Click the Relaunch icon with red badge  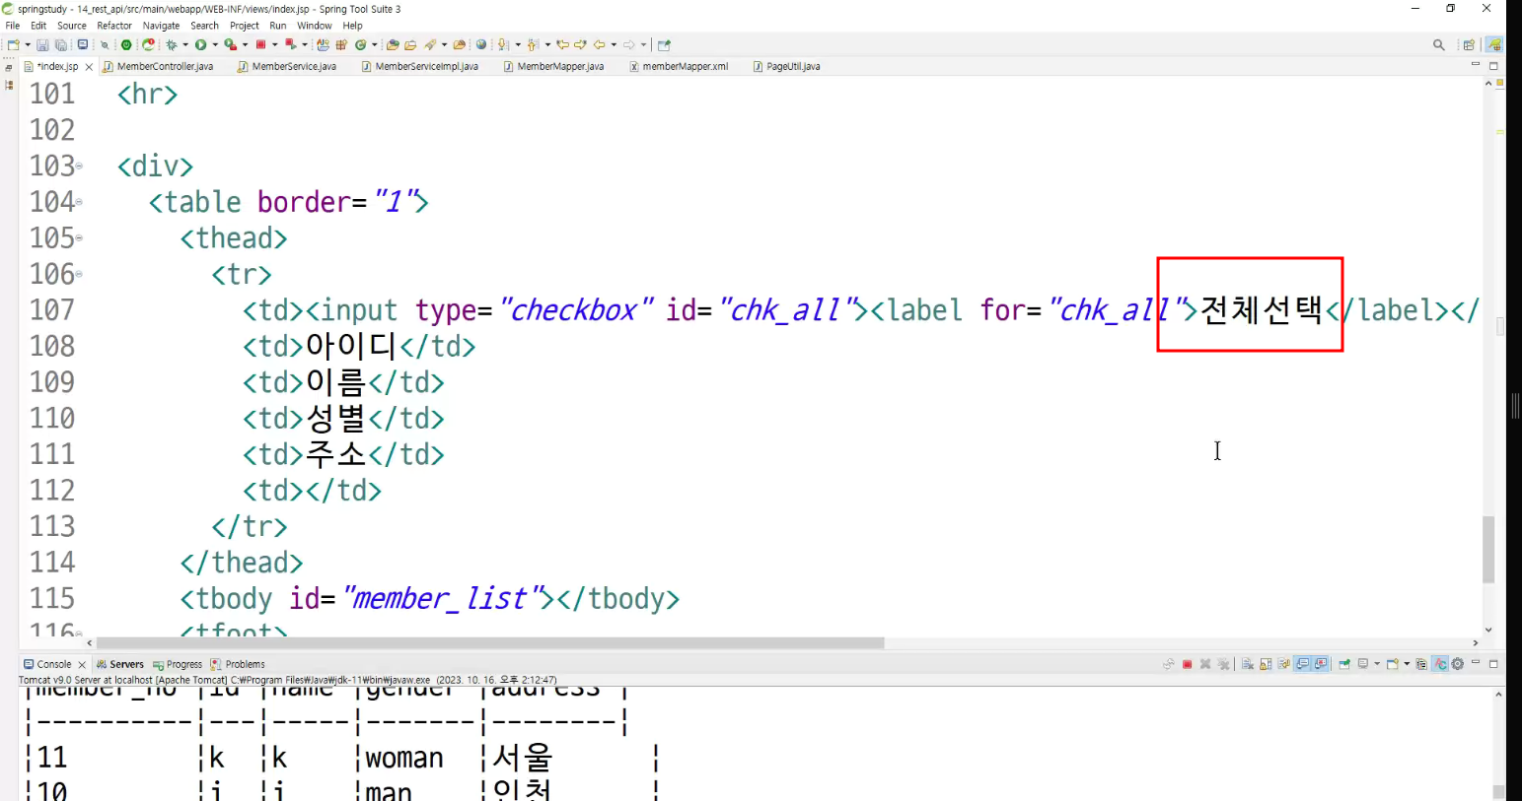coord(148,45)
